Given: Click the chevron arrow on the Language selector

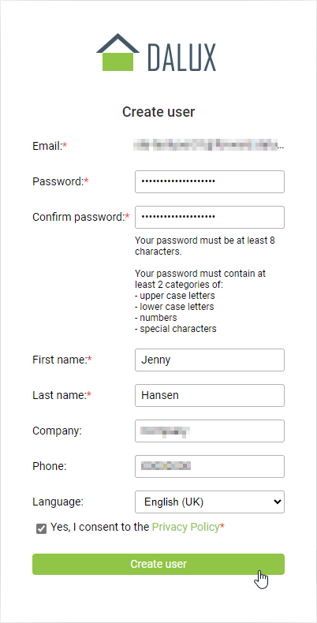Looking at the screenshot, I should [x=277, y=502].
